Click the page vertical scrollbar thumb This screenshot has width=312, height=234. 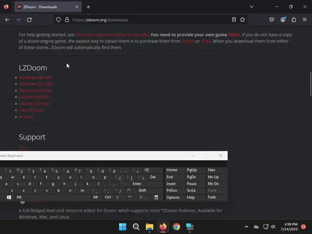(310, 84)
